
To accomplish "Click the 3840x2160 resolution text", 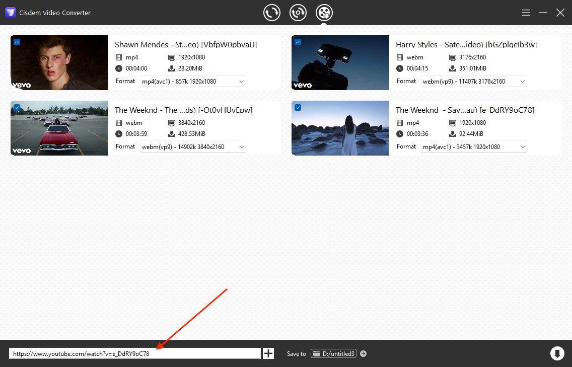I will tap(191, 122).
